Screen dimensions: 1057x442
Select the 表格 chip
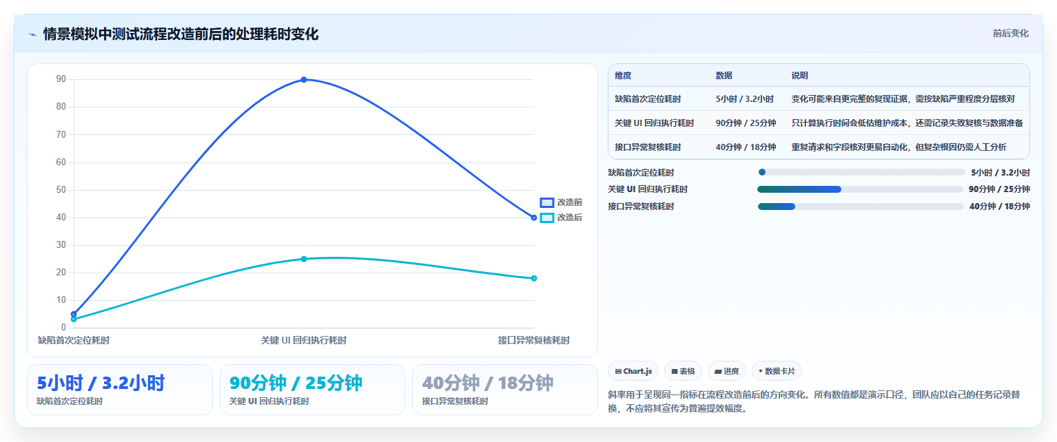tap(683, 371)
